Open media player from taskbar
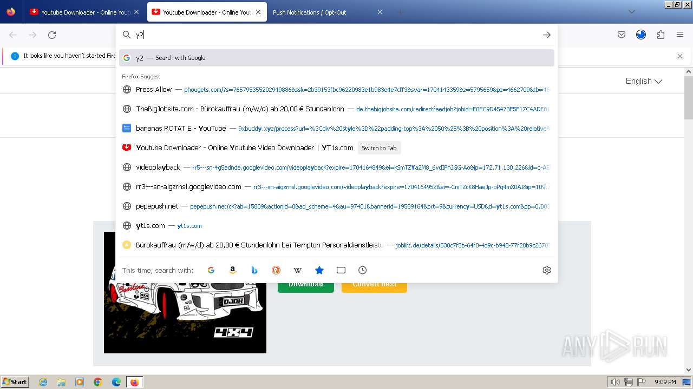Viewport: 693px width, 389px height. point(80,382)
